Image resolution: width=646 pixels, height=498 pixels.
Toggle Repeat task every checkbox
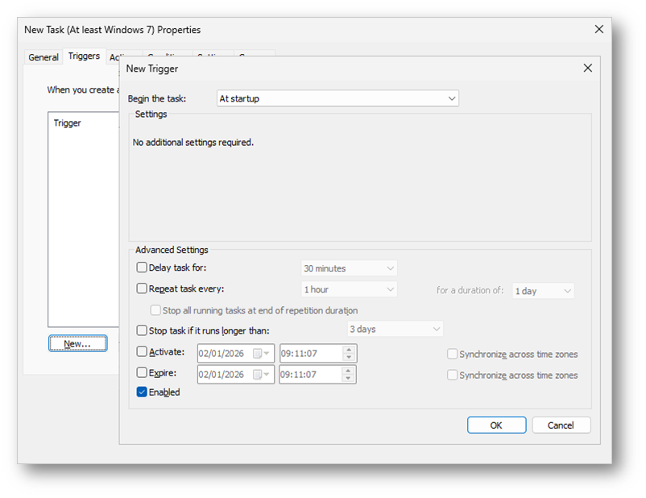pos(143,288)
